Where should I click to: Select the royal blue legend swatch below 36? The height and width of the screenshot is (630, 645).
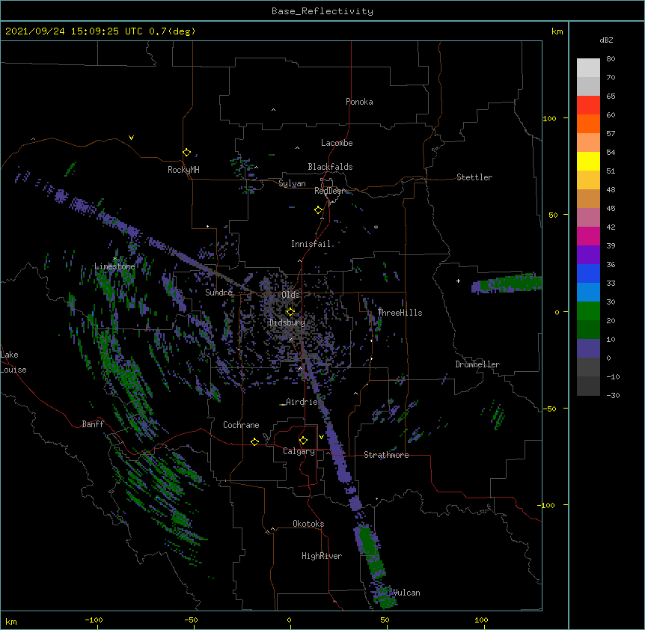[x=588, y=274]
